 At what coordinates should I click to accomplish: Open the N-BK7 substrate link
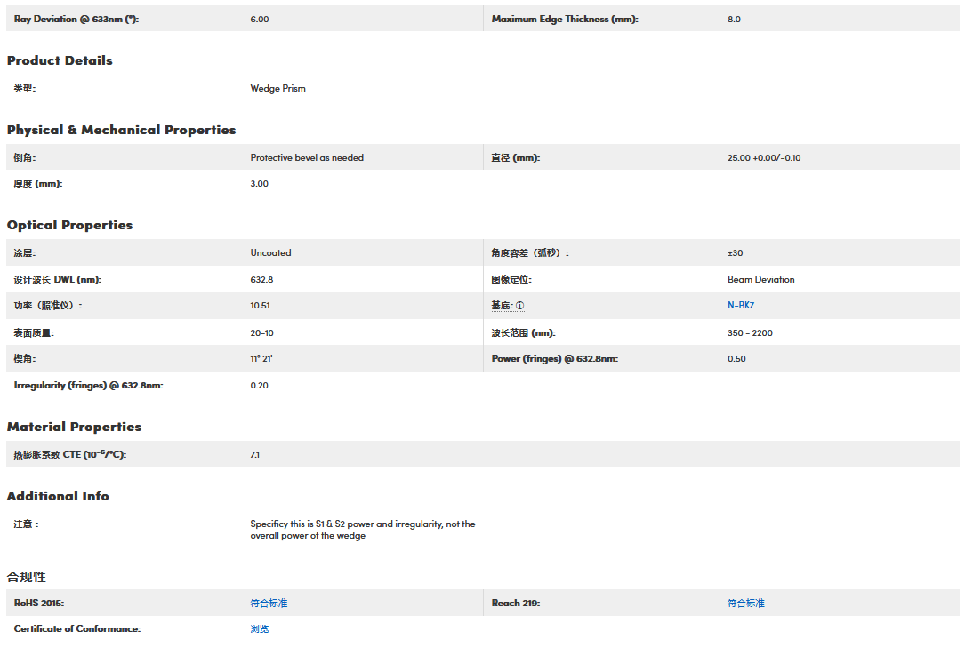(740, 306)
